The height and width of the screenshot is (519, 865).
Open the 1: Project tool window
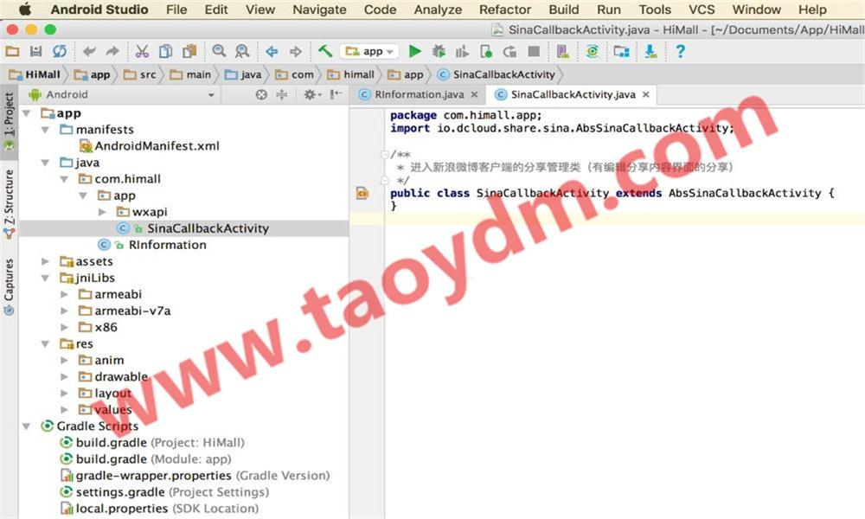coord(9,121)
